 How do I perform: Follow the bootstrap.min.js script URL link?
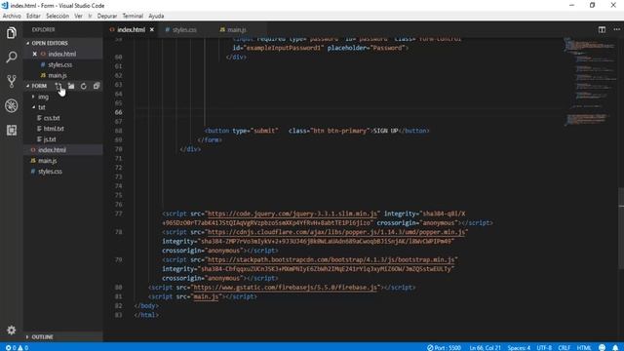(x=331, y=260)
